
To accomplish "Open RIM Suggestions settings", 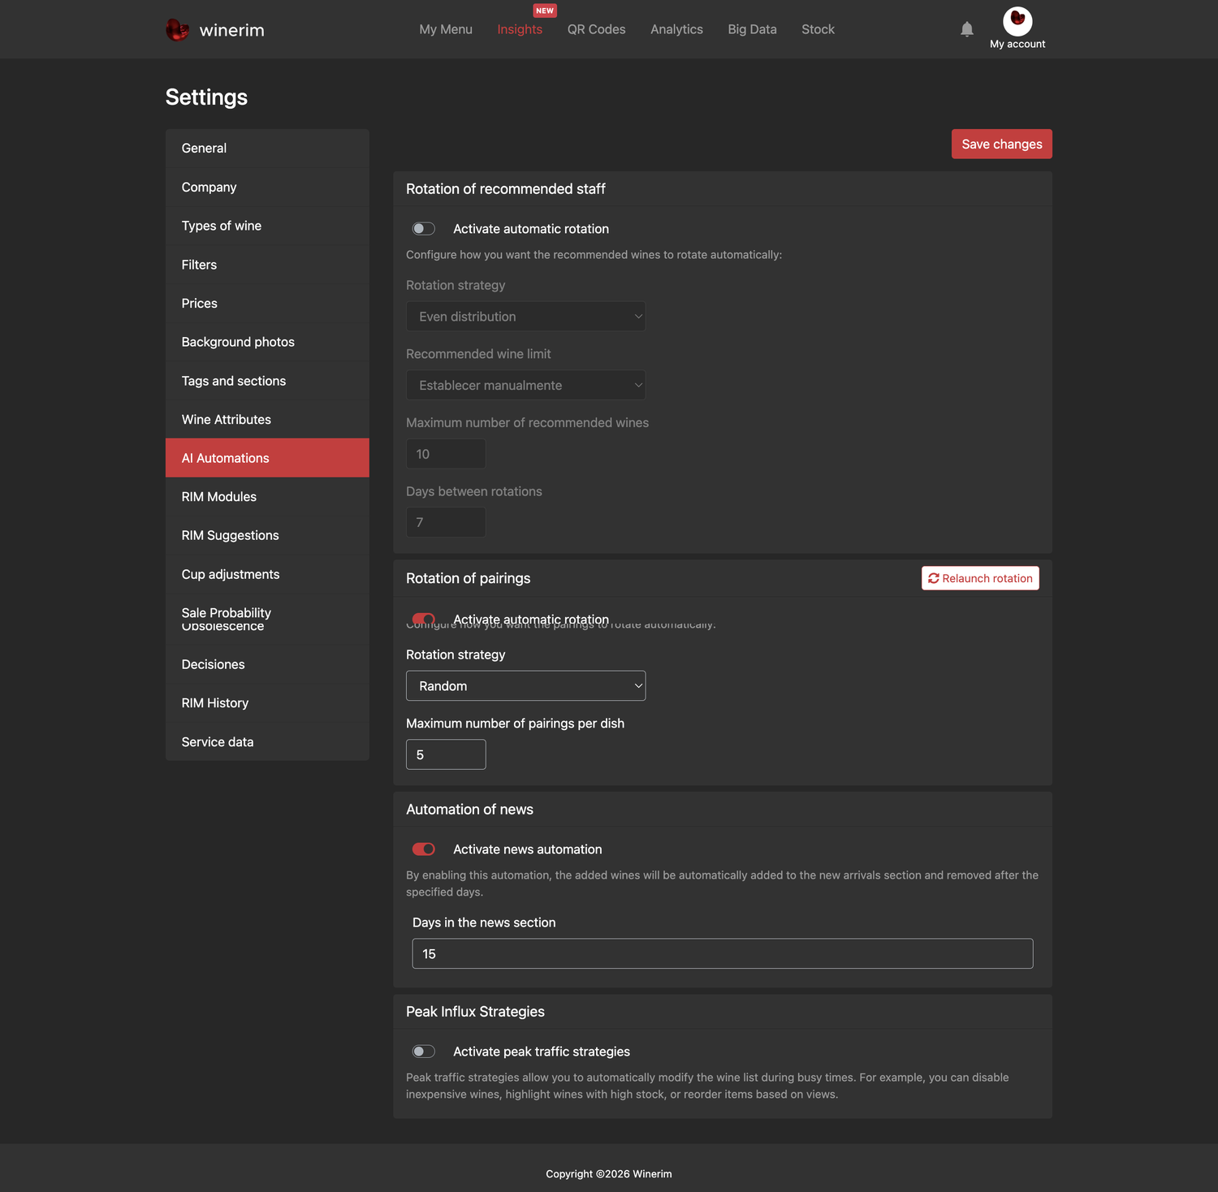I will click(267, 535).
